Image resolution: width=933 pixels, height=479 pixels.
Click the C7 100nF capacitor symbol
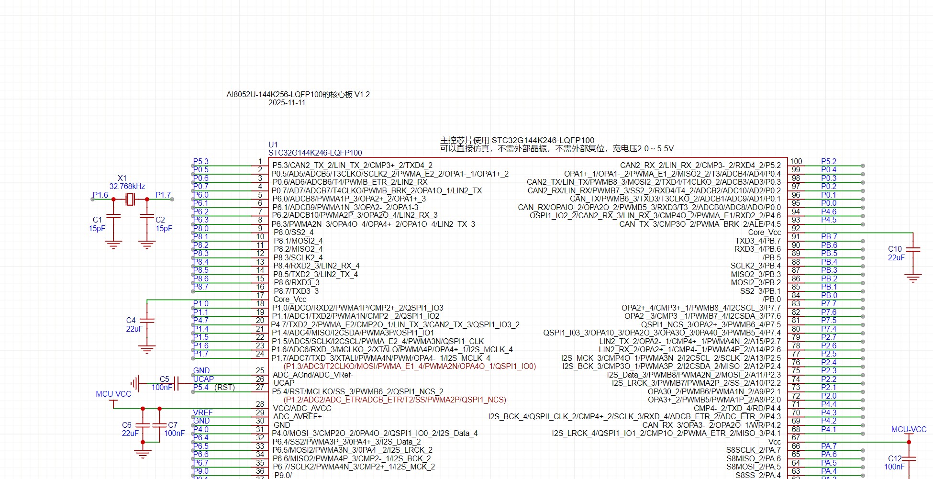(159, 425)
